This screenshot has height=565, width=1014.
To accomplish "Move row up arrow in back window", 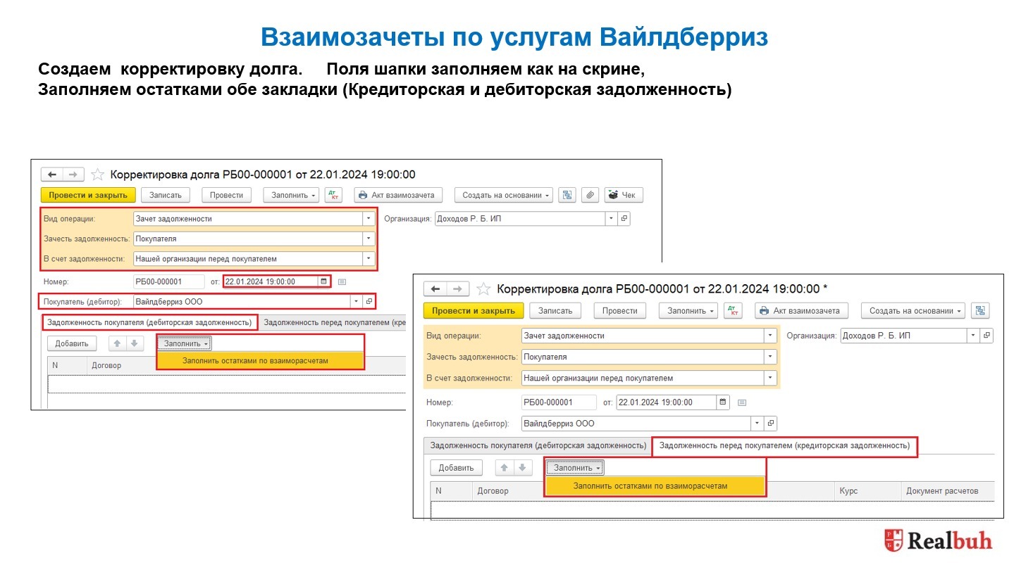I will 117,343.
